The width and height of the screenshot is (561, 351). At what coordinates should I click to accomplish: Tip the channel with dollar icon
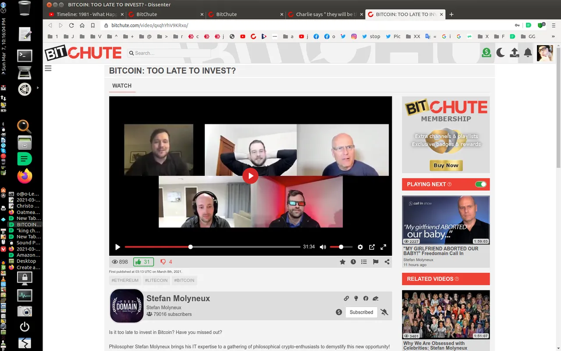pos(339,312)
